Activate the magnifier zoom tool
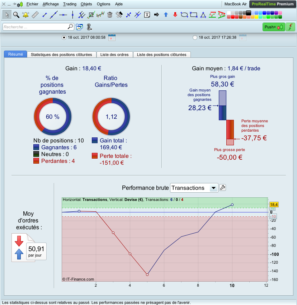This screenshot has width=297, height=305. click(16, 15)
